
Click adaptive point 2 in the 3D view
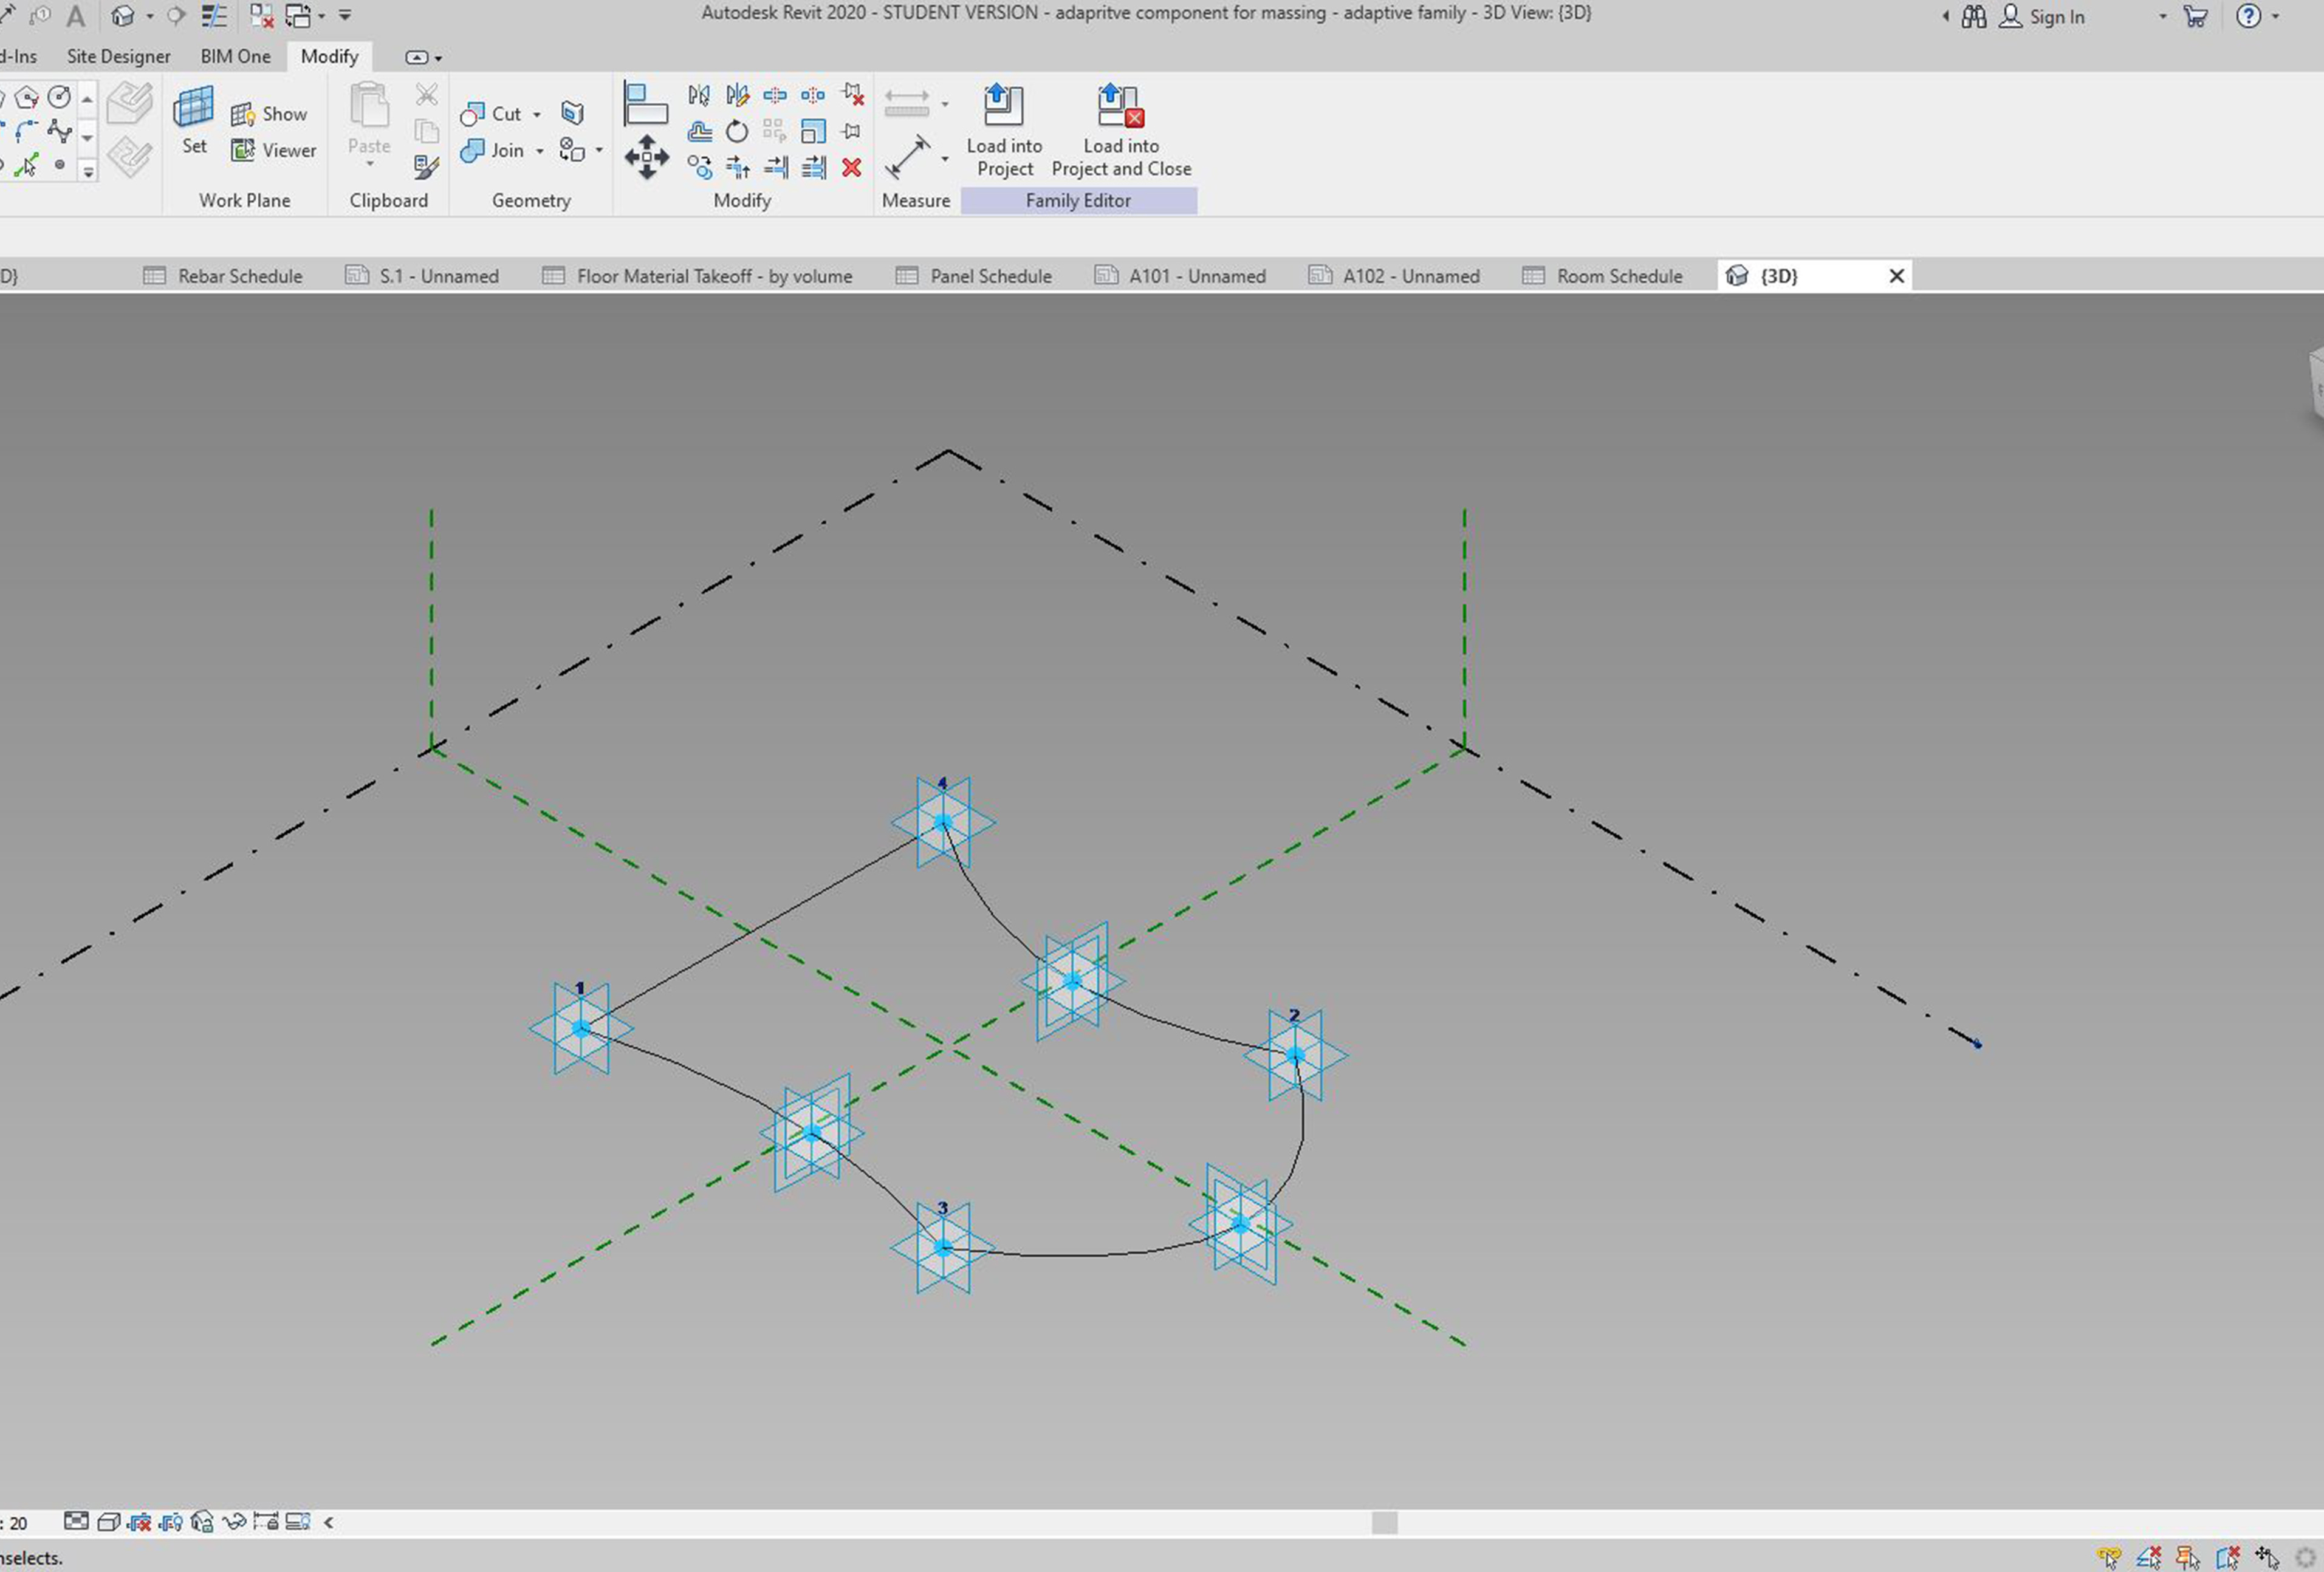coord(1295,1054)
